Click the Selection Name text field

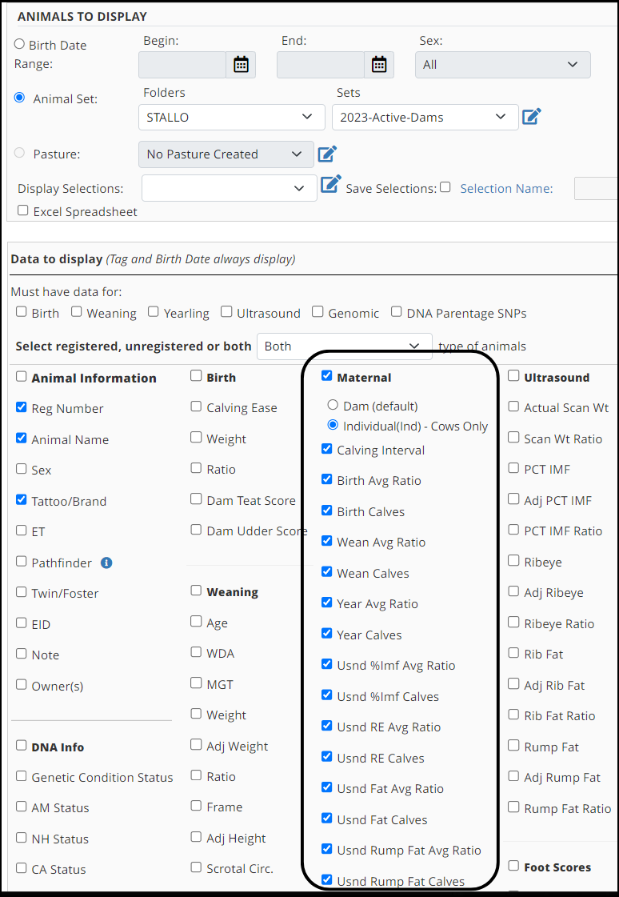point(596,189)
